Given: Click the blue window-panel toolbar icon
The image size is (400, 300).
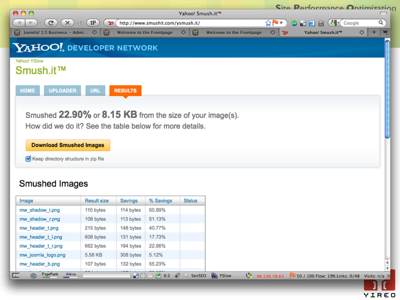Looking at the screenshot, I should click(312, 23).
